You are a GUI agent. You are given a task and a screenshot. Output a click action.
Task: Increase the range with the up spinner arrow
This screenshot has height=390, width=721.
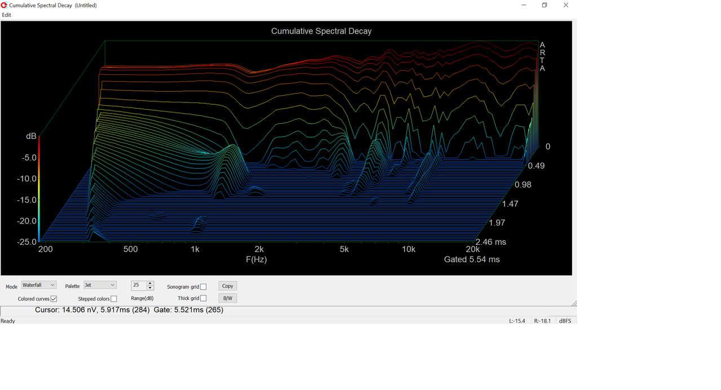click(x=150, y=283)
